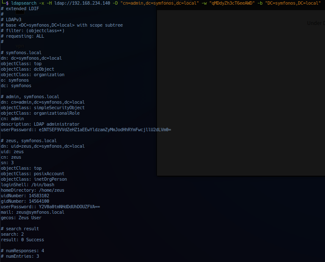The image size is (325, 262).
Task: Click the "result: 0 Success" line
Action: coord(22,240)
